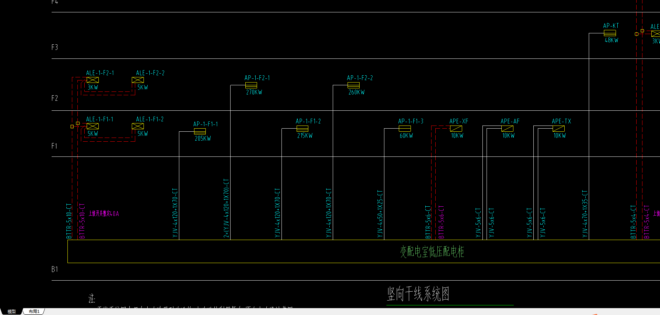Click the AP-KT label text
The width and height of the screenshot is (660, 315).
click(x=611, y=26)
